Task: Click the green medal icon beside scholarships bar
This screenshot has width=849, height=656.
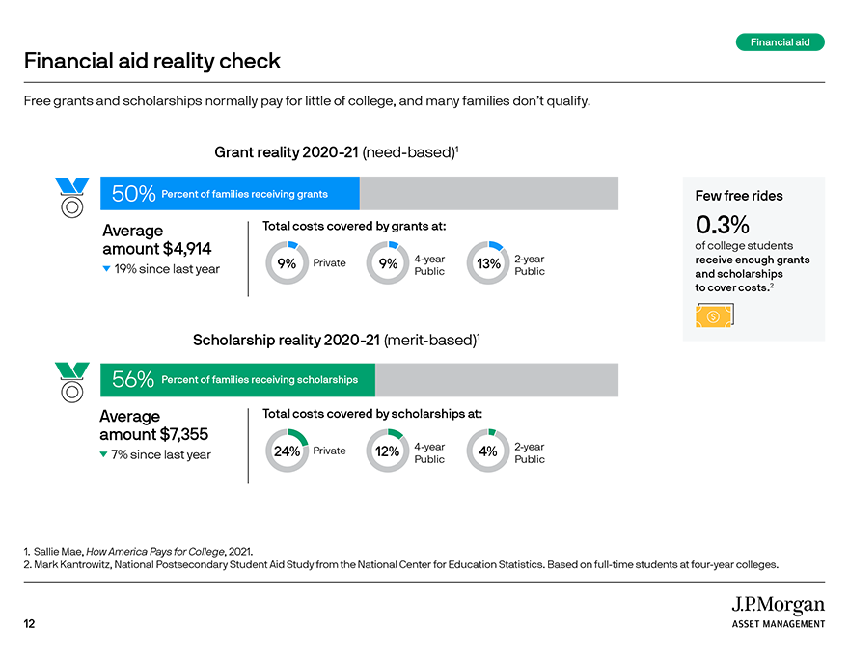Action: 72,383
